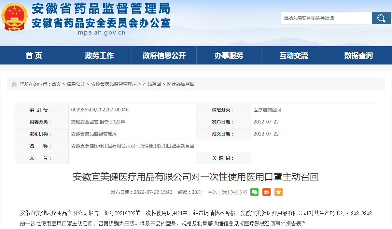Share the article on Weibo icon
Viewport: 392px width, 229px height.
pyautogui.click(x=266, y=192)
